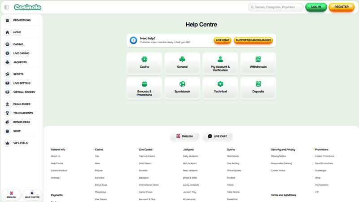Select Tournaments label in sidebar menu
This screenshot has width=359, height=202.
click(x=23, y=113)
